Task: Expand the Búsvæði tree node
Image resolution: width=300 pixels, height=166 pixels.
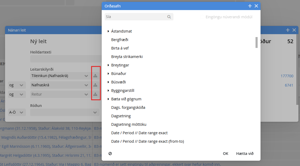Action: [x=108, y=82]
